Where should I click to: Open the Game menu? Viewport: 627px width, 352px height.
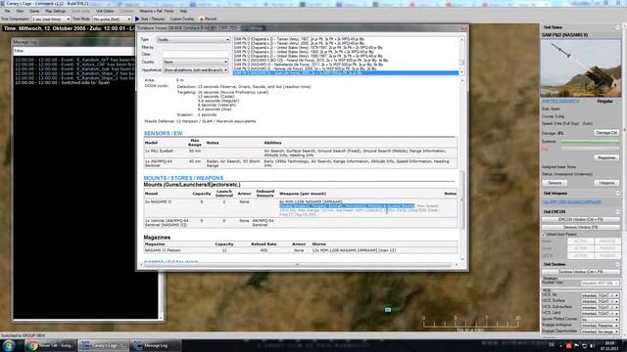pos(34,11)
